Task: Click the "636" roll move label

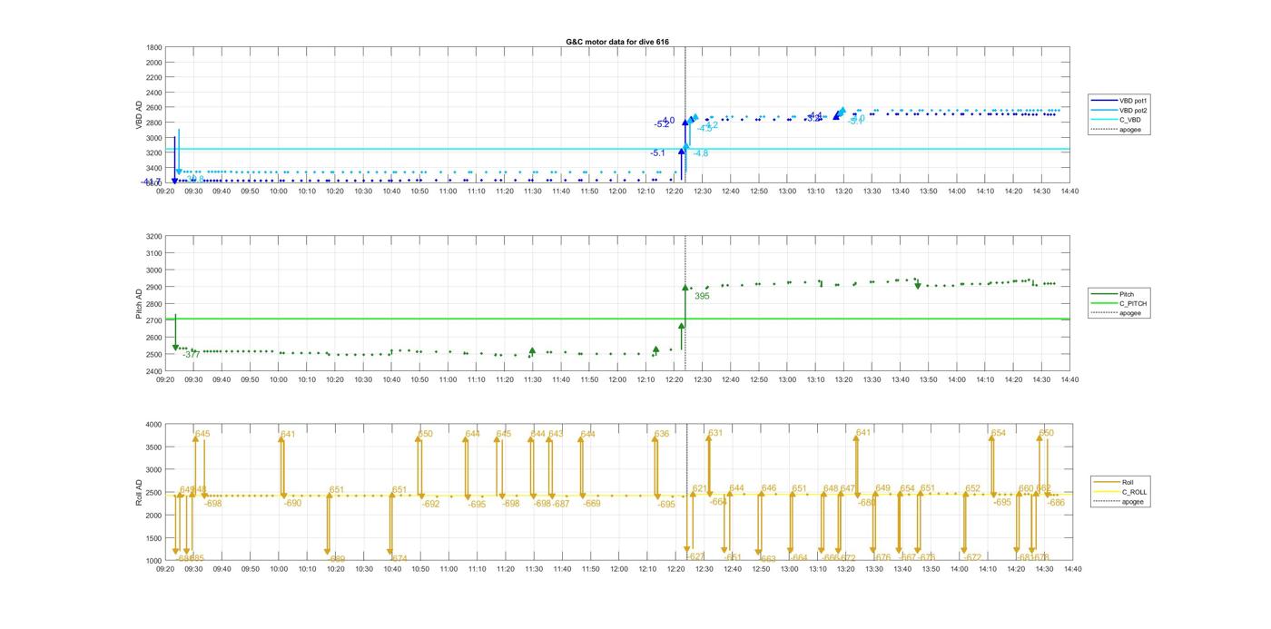Action: [x=661, y=434]
